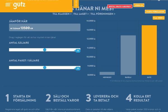Click Leverera och ta betalt step heading
The image size is (168, 112).
coord(106,98)
